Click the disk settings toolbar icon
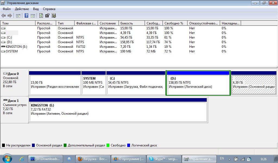The image size is (278, 163). 54,15
